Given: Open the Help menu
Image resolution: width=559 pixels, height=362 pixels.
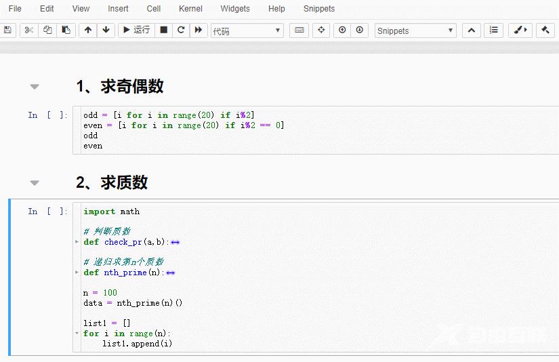Looking at the screenshot, I should coord(276,9).
